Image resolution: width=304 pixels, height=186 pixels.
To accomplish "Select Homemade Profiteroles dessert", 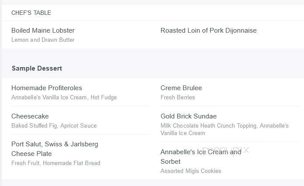I will pos(47,88).
